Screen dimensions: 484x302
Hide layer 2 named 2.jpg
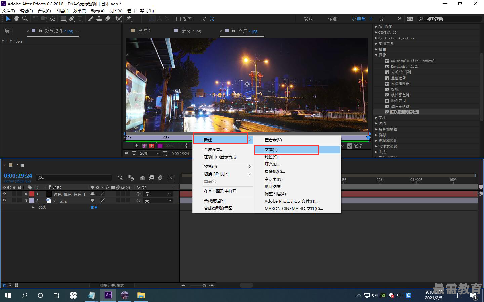click(4, 200)
